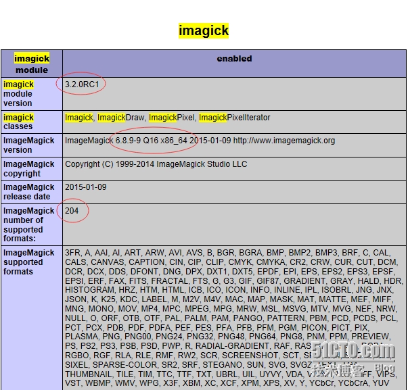
Task: Click the ImagickPixelIterator class name
Action: click(x=234, y=118)
